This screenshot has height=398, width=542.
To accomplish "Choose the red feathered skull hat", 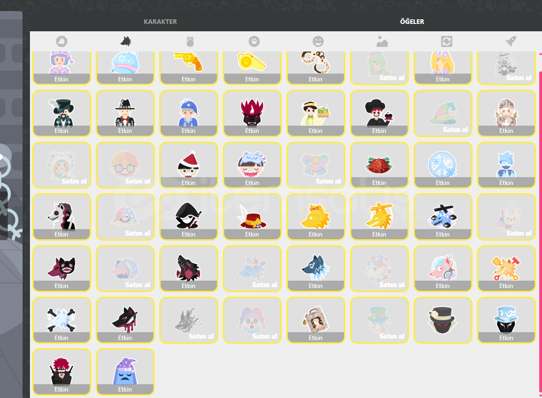I will pyautogui.click(x=252, y=217).
